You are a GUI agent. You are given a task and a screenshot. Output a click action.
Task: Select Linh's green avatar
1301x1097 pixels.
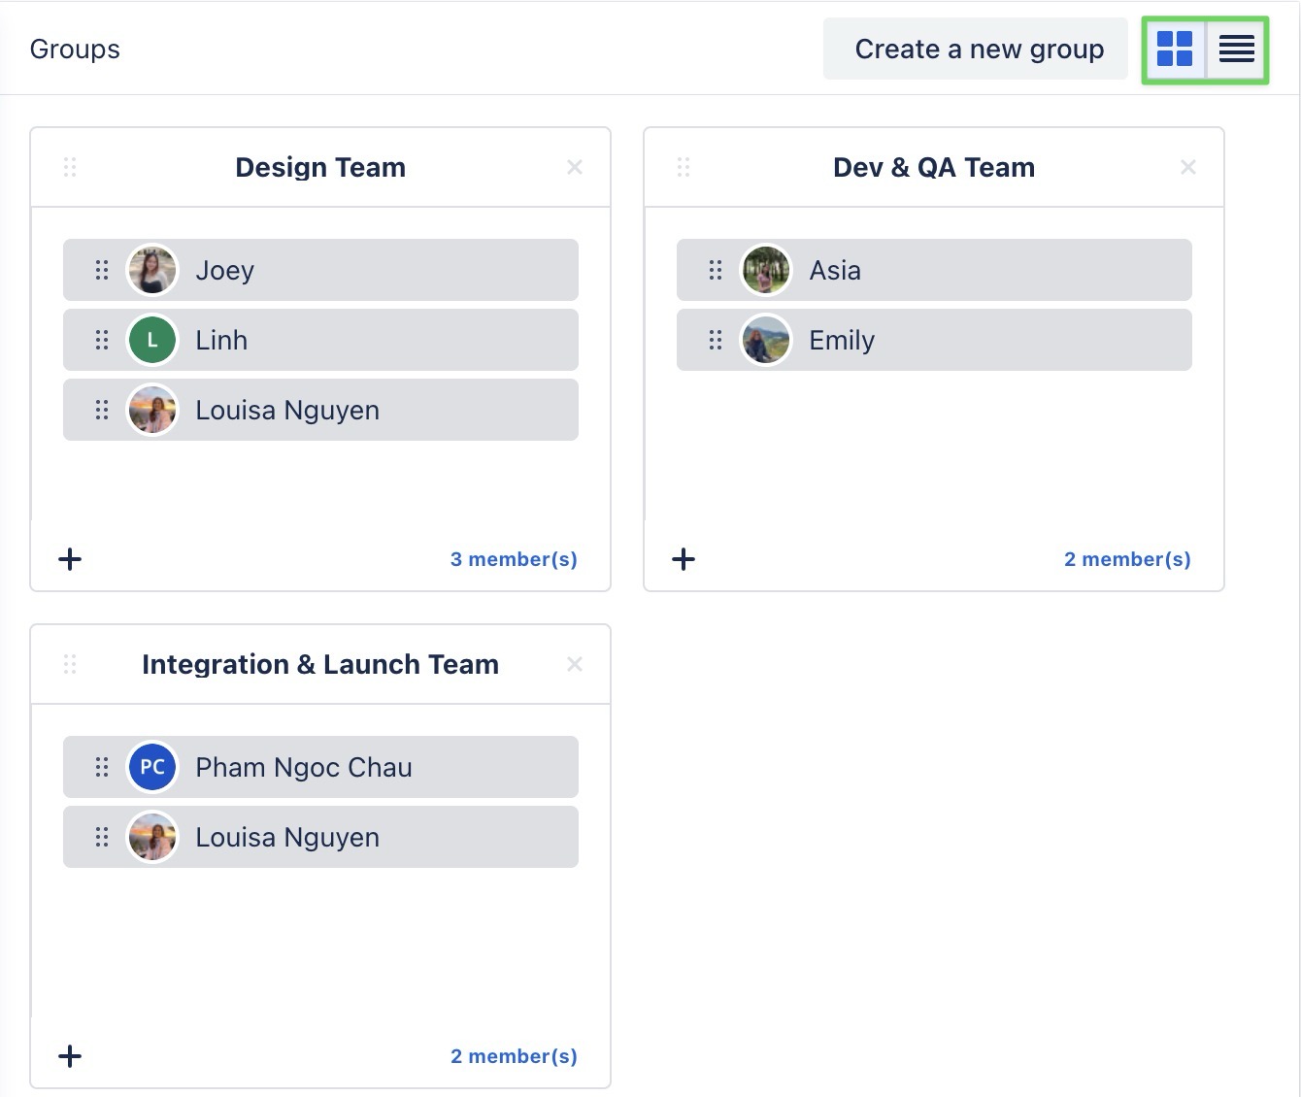[152, 341]
